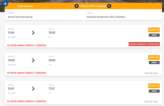This screenshot has width=164, height=106.
Task: Click the date 2 Kasım 2023 Perşembe
Action: tap(93, 6)
